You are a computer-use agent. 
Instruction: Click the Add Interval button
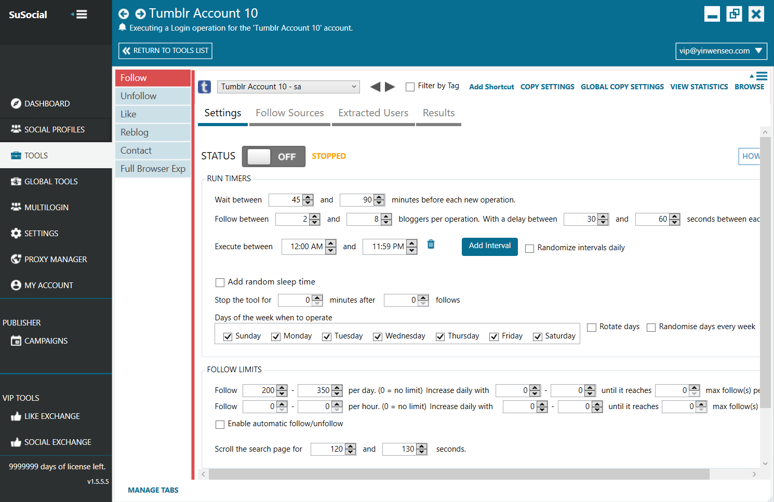coord(489,246)
